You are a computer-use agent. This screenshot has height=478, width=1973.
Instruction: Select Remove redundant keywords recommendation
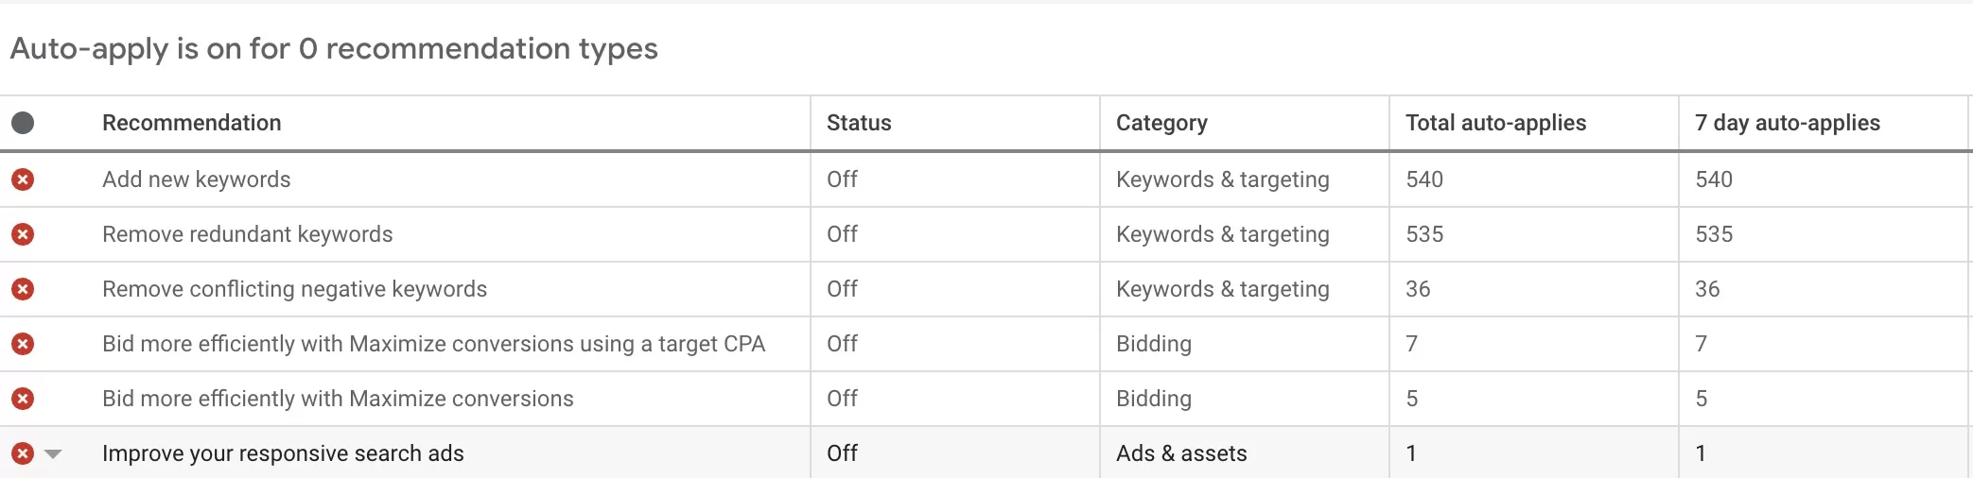pos(248,234)
